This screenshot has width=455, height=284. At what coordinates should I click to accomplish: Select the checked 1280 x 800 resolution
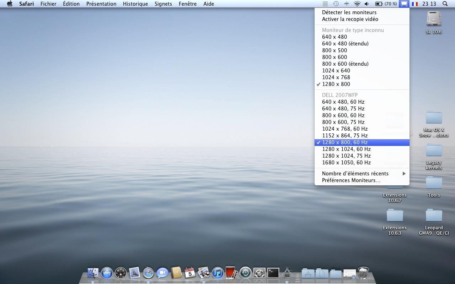click(x=336, y=84)
